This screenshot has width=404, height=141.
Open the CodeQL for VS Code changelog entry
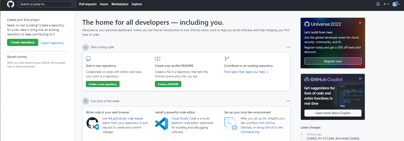[x=333, y=138]
